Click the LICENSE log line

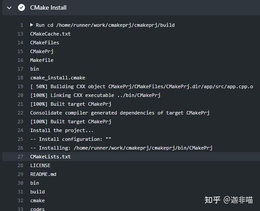pos(40,165)
